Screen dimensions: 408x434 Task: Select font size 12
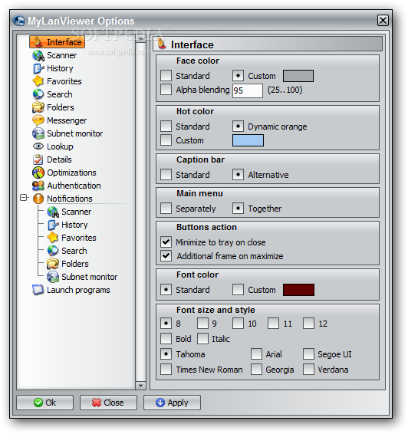[x=308, y=324]
